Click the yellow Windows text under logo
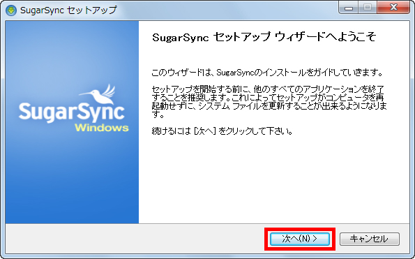The height and width of the screenshot is (259, 415). 102,128
